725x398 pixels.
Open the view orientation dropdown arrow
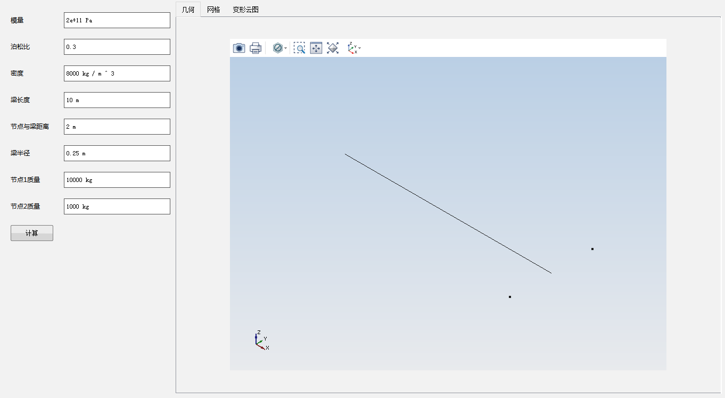[360, 48]
